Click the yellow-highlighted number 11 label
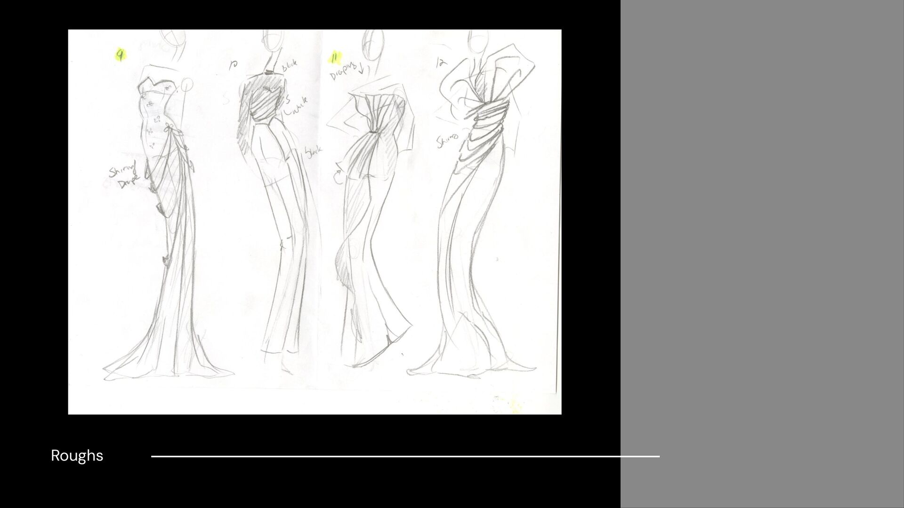 pyautogui.click(x=335, y=57)
